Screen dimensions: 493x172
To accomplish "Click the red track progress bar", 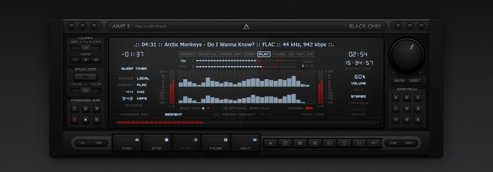I will [x=246, y=122].
